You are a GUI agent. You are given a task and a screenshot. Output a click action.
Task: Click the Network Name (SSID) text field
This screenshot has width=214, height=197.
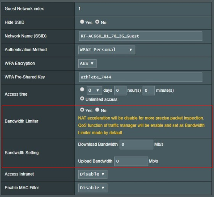coord(140,36)
